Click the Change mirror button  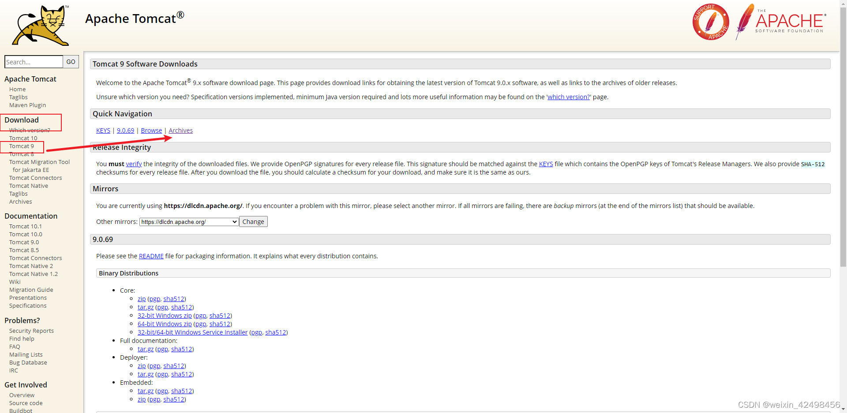(x=253, y=222)
